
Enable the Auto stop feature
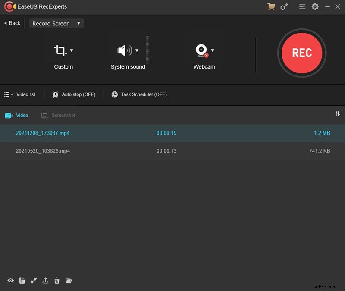74,94
